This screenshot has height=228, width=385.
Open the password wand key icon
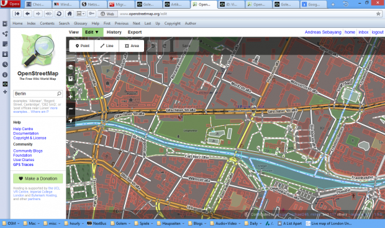pyautogui.click(x=91, y=14)
